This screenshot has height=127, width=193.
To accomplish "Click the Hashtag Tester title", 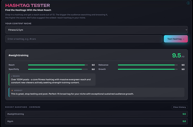I will [28, 5].
